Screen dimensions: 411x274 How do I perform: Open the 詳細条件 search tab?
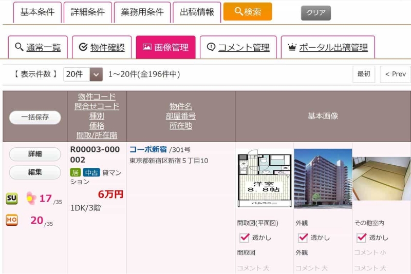[x=87, y=12]
